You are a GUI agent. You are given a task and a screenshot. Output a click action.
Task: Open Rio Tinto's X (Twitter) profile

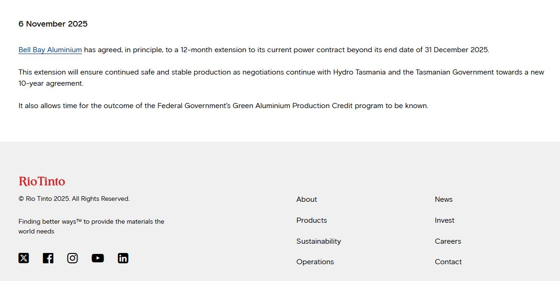(x=24, y=258)
